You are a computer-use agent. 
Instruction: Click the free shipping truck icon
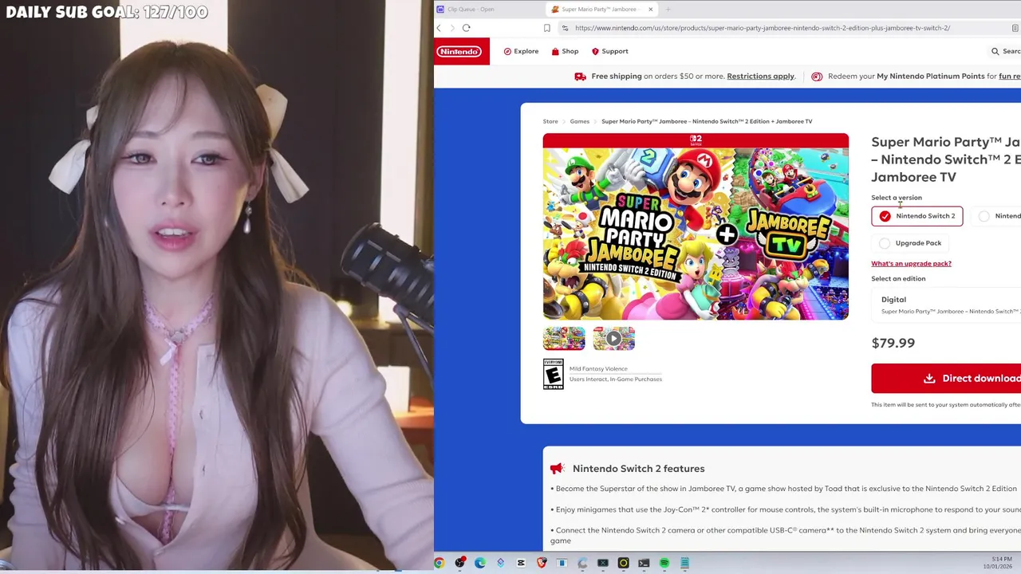click(x=580, y=77)
